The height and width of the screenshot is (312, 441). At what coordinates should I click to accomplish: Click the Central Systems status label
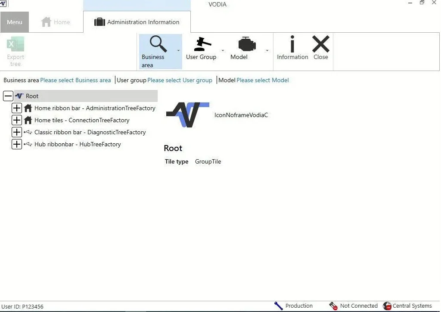pos(412,306)
